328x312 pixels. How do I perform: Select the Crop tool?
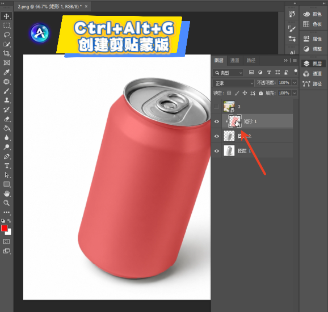(6, 53)
